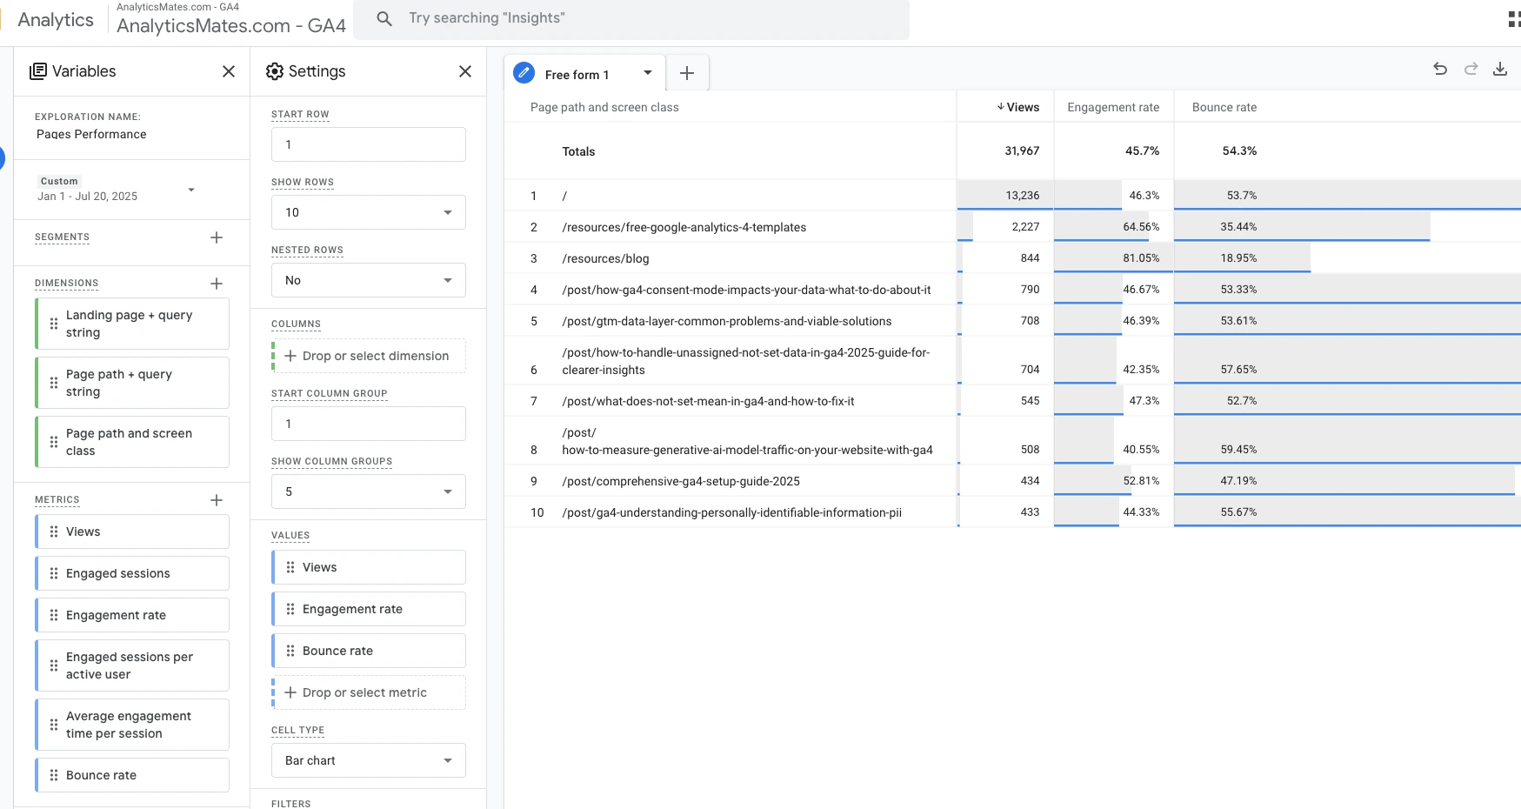The image size is (1521, 809).
Task: Open the Google apps grid icon
Action: (x=1514, y=19)
